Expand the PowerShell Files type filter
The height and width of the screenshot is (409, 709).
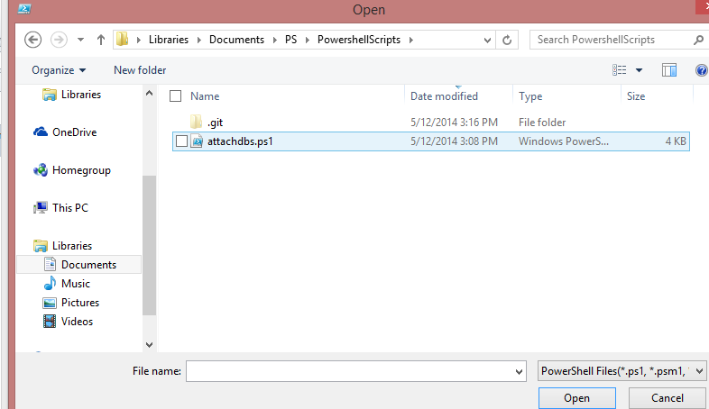(701, 371)
